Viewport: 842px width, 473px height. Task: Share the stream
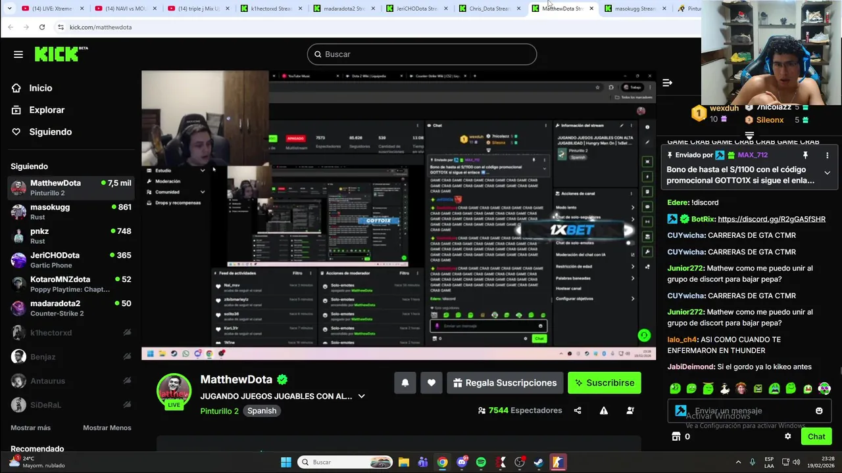tap(578, 411)
